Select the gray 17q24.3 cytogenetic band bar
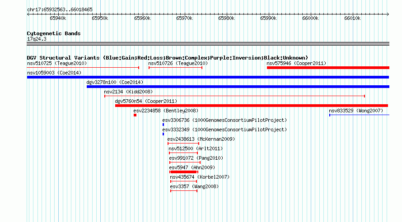Image resolution: width=402 pixels, height=222 pixels. [x=208, y=44]
